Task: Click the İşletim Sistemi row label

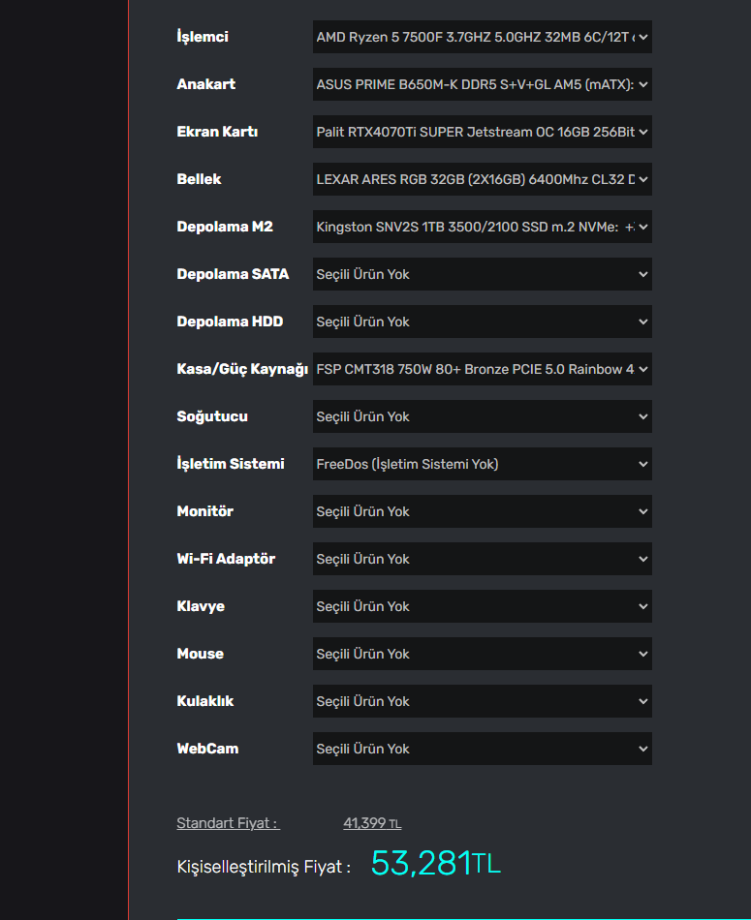Action: click(231, 464)
